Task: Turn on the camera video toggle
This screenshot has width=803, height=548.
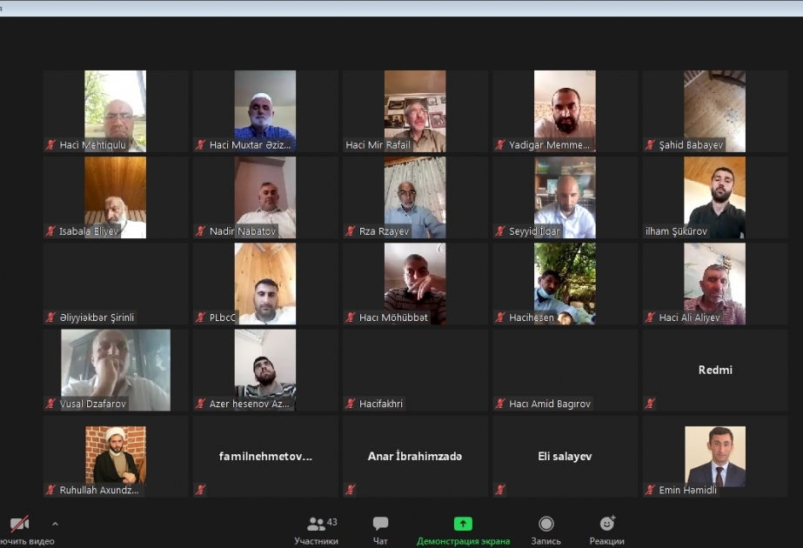Action: click(20, 524)
